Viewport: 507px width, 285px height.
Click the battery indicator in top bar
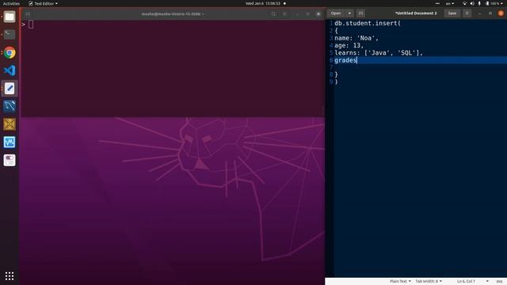tap(493, 3)
